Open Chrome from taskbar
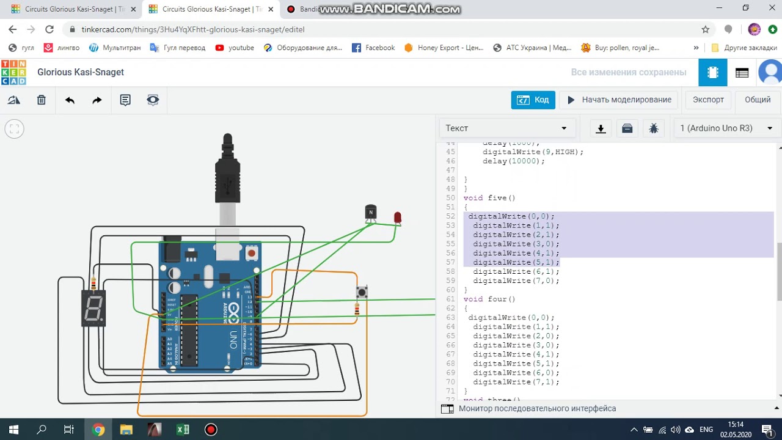Viewport: 782px width, 440px height. click(x=98, y=430)
